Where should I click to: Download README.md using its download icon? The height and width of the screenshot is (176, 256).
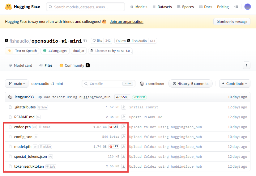[124, 117]
